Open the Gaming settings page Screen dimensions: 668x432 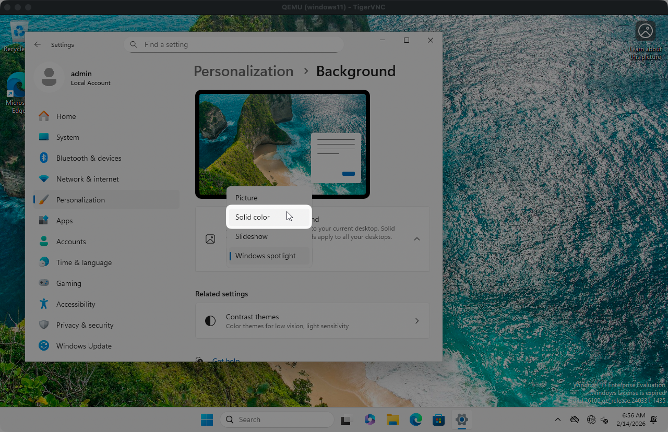68,283
